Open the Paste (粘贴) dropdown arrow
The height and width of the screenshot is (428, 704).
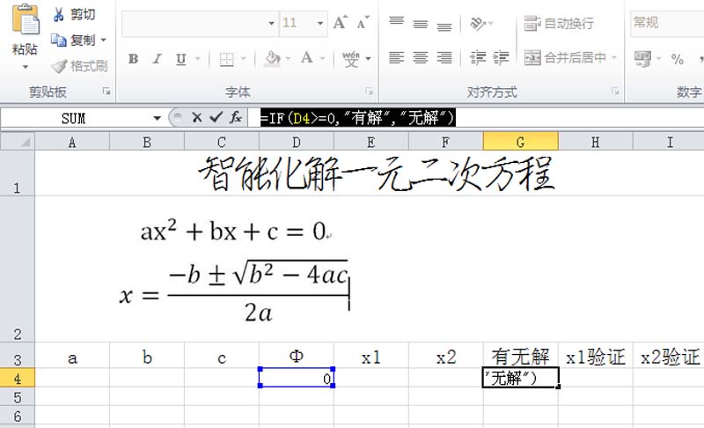pos(26,67)
